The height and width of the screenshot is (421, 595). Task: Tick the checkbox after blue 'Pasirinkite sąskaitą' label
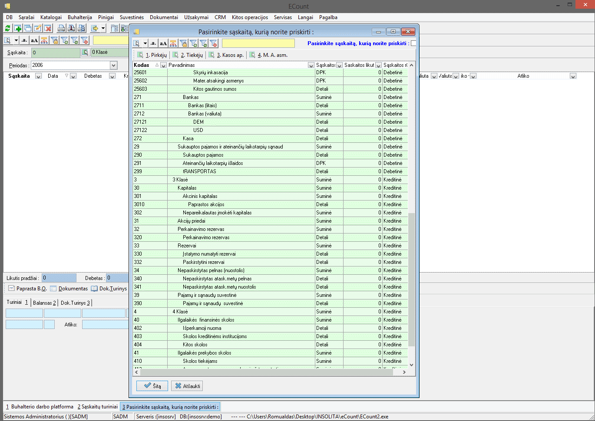413,43
